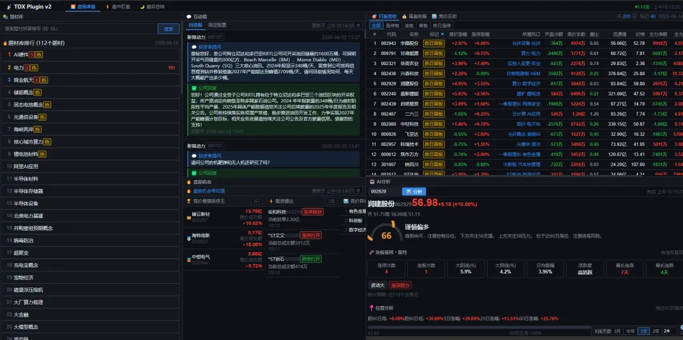Viewport: 683px width, 340px height.
Task: Click the 波动大 tag
Action: [377, 285]
